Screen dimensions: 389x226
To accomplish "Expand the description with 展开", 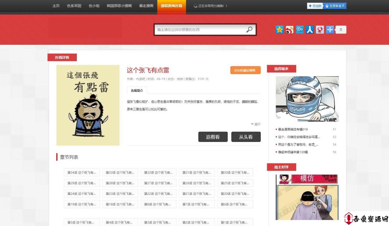I will tap(256, 124).
